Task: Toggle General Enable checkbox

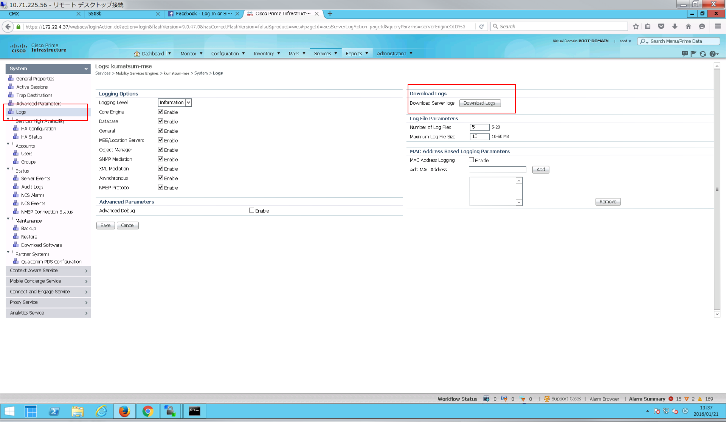Action: 160,130
